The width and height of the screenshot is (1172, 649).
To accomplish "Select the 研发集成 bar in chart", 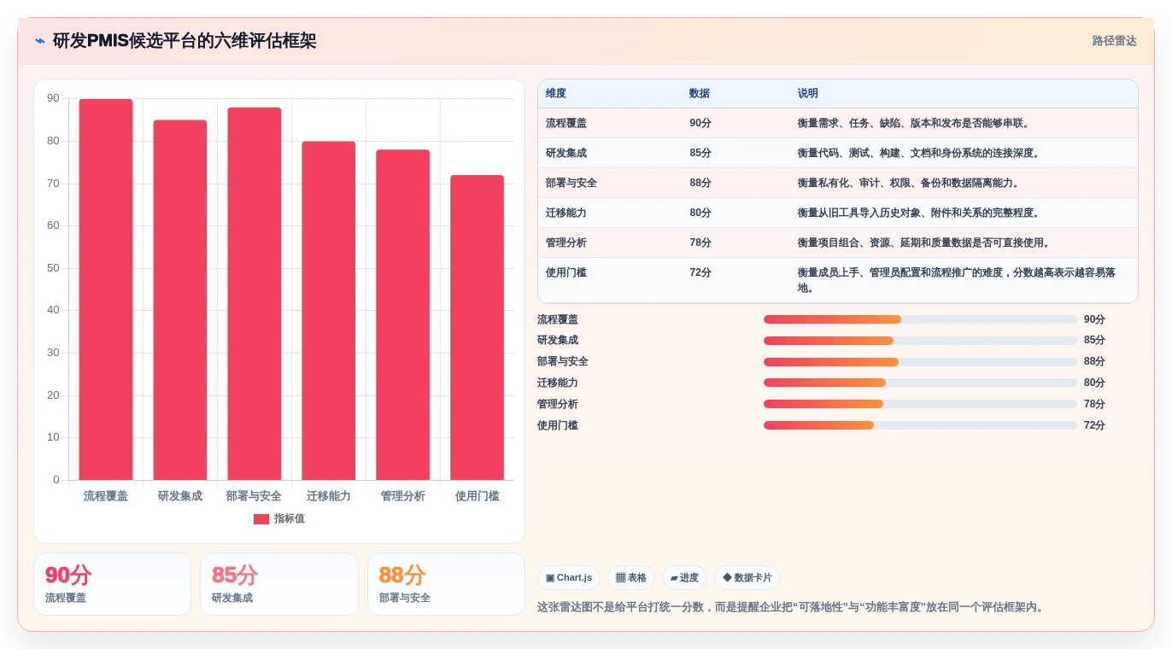I will [180, 300].
